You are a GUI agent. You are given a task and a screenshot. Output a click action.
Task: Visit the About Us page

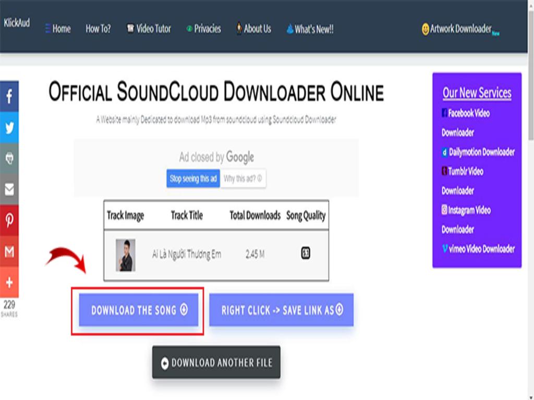click(x=253, y=29)
